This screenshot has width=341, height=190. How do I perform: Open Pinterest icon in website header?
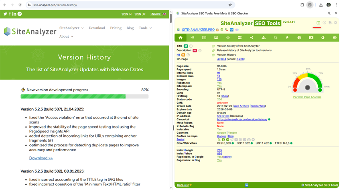(x=20, y=14)
